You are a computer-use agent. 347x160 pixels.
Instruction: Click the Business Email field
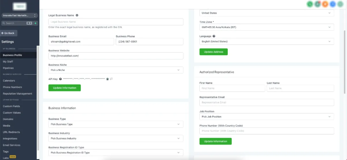click(x=81, y=42)
